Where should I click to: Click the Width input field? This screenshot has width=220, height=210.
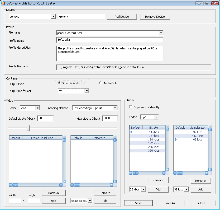point(15,201)
